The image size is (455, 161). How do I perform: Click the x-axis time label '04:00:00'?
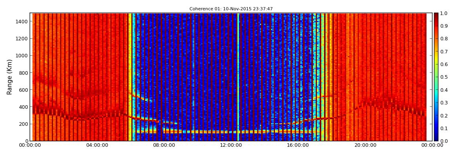pos(97,145)
